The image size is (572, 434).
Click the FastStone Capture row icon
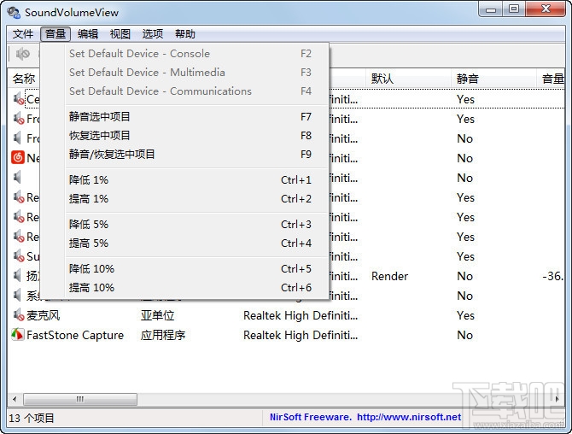[x=18, y=335]
